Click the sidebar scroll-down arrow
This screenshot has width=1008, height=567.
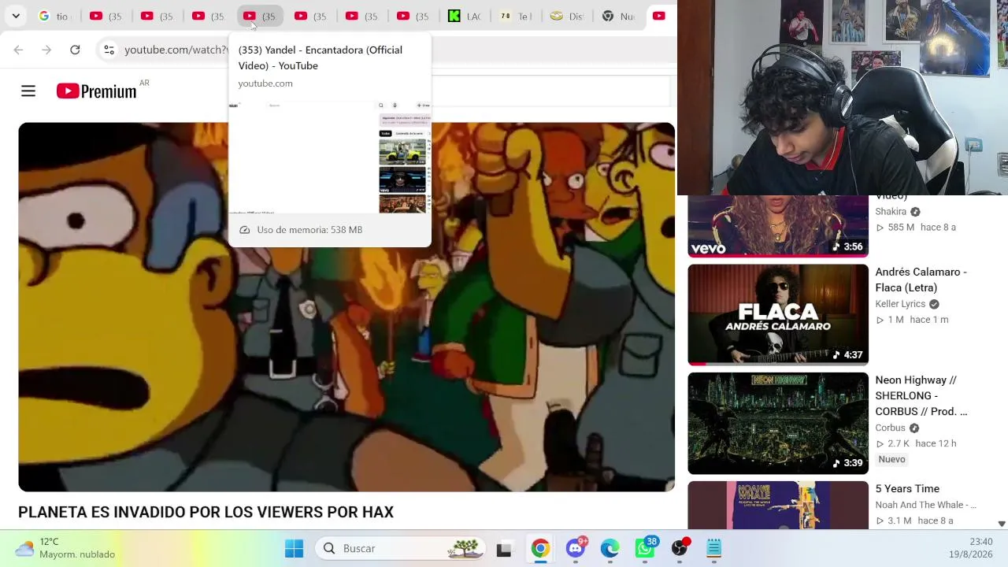point(1002,524)
